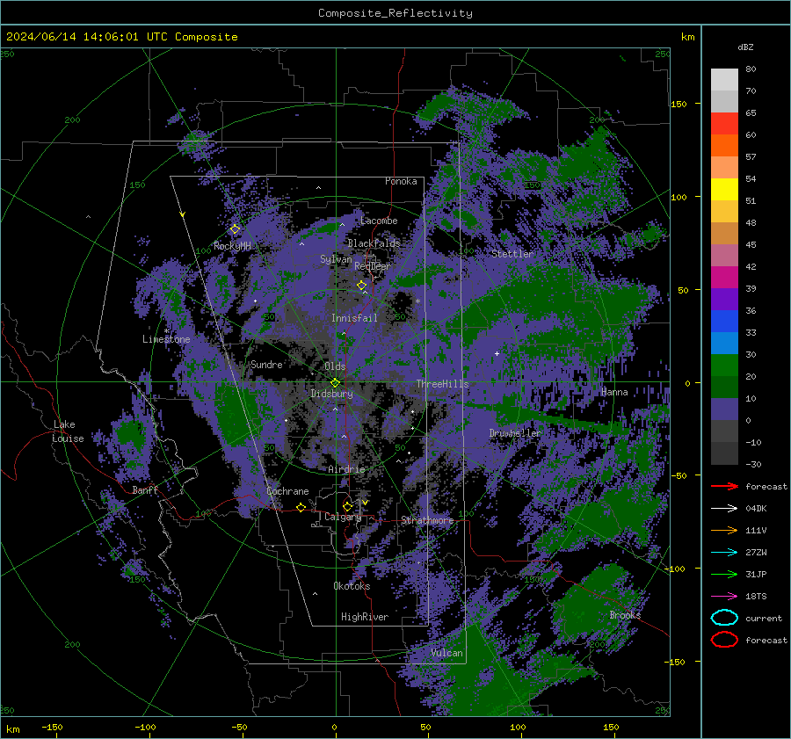The image size is (791, 739).
Task: Click the Cochrane city label
Action: 287,491
